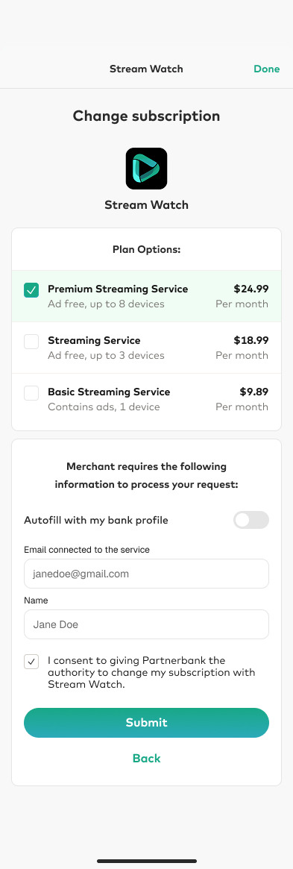Click the Name input field
The width and height of the screenshot is (293, 869).
[x=146, y=624]
